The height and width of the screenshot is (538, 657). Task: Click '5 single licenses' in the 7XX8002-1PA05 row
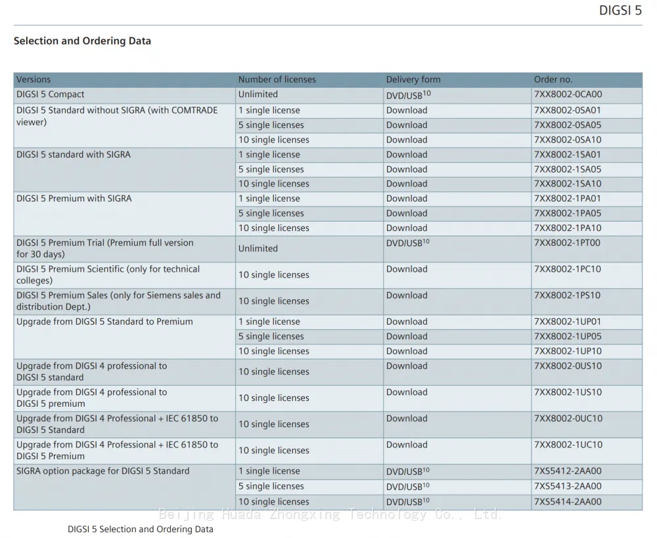click(x=271, y=213)
